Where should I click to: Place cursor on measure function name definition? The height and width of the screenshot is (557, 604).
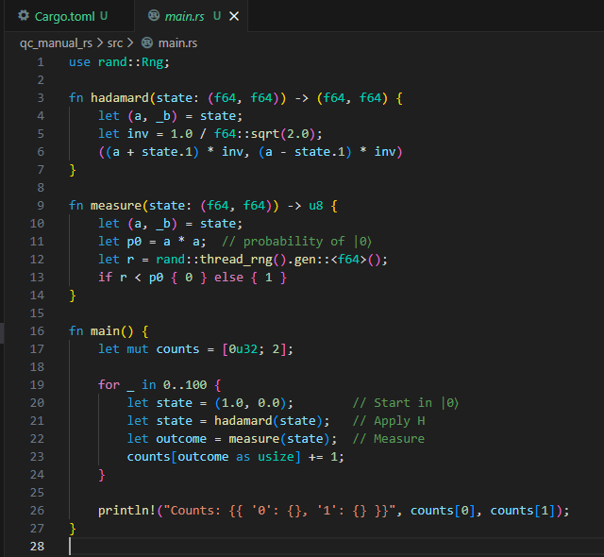(x=120, y=206)
